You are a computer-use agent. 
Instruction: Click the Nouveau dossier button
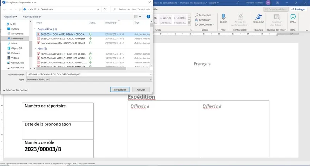(x=32, y=17)
